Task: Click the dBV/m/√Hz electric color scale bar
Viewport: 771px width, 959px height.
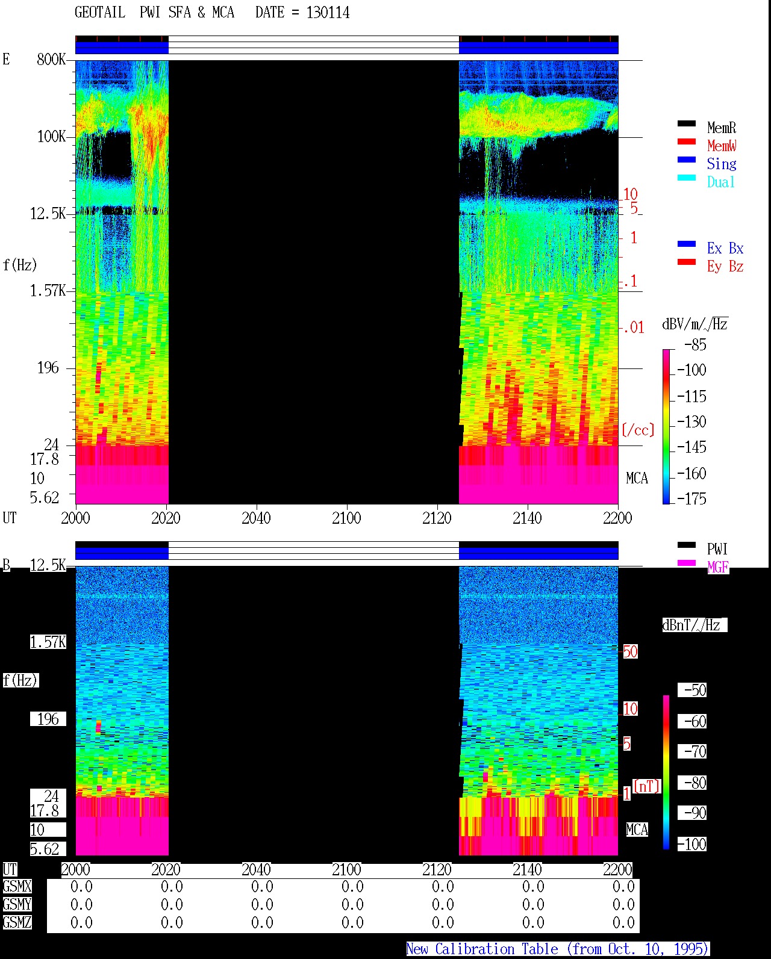Action: coord(666,426)
